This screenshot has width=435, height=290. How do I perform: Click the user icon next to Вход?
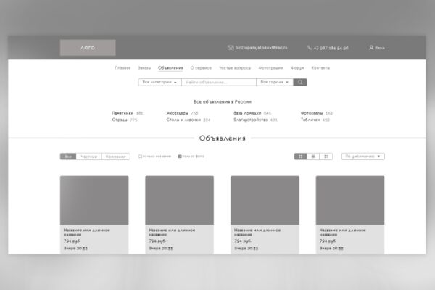pos(371,48)
